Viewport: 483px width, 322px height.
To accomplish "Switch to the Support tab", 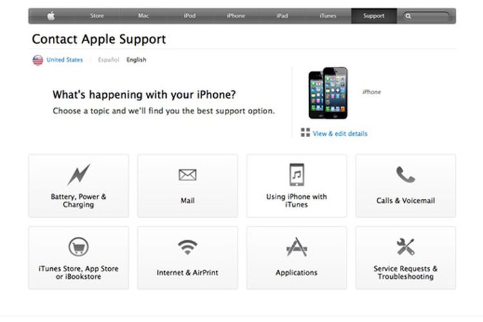I will 374,15.
